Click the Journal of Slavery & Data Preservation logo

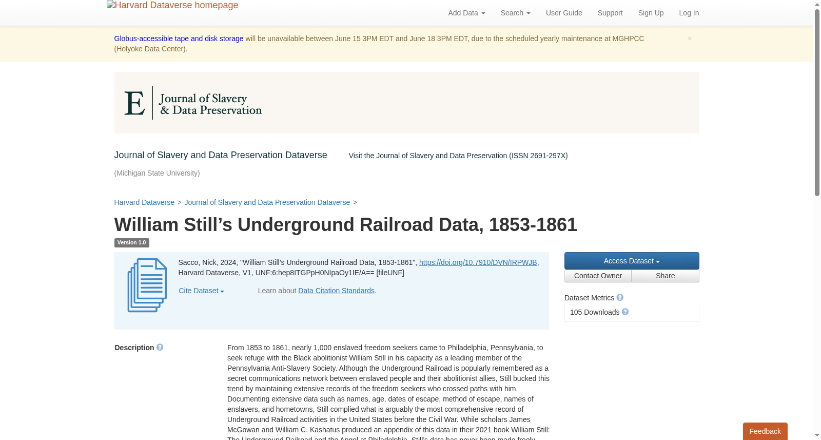[x=193, y=103]
